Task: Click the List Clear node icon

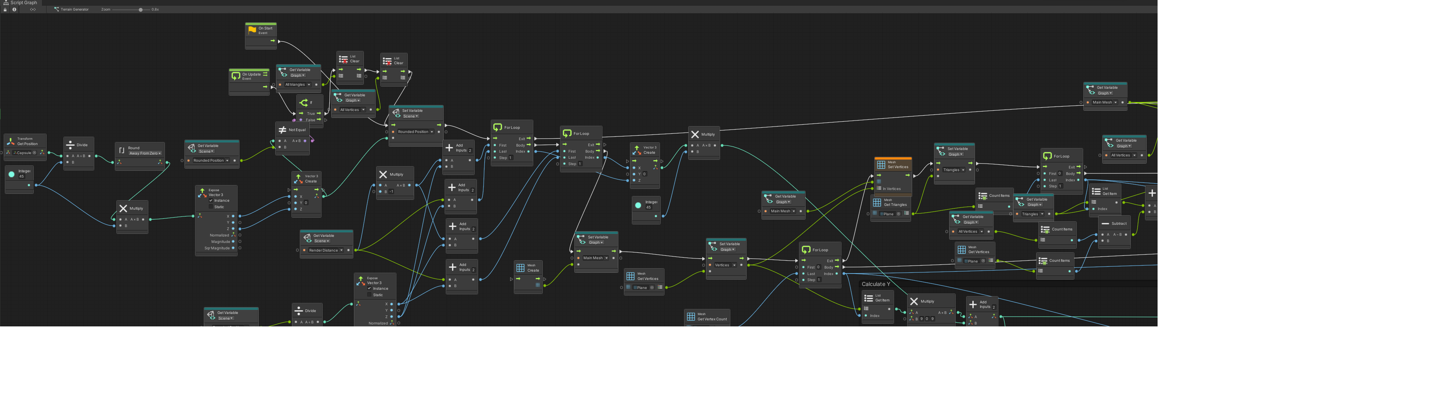Action: pos(343,59)
